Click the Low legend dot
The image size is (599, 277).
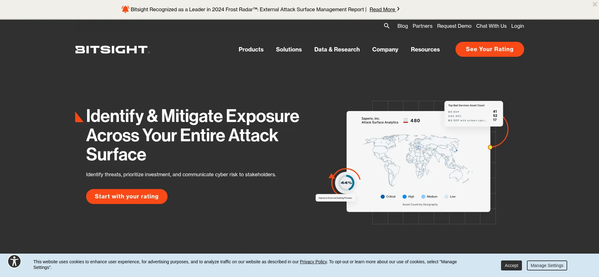(446, 197)
